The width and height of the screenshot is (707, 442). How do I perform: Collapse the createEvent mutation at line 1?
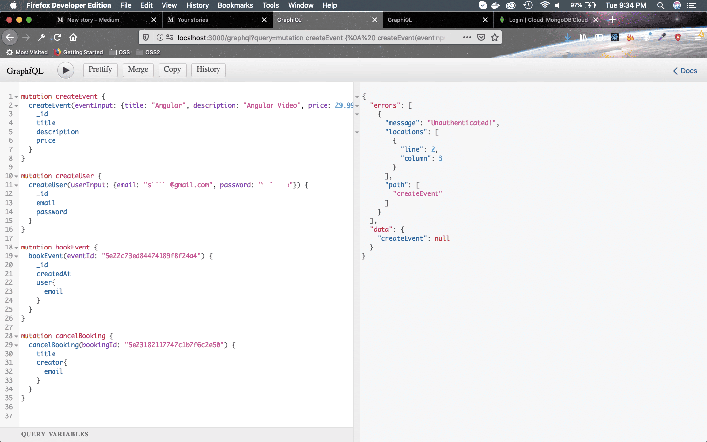16,97
